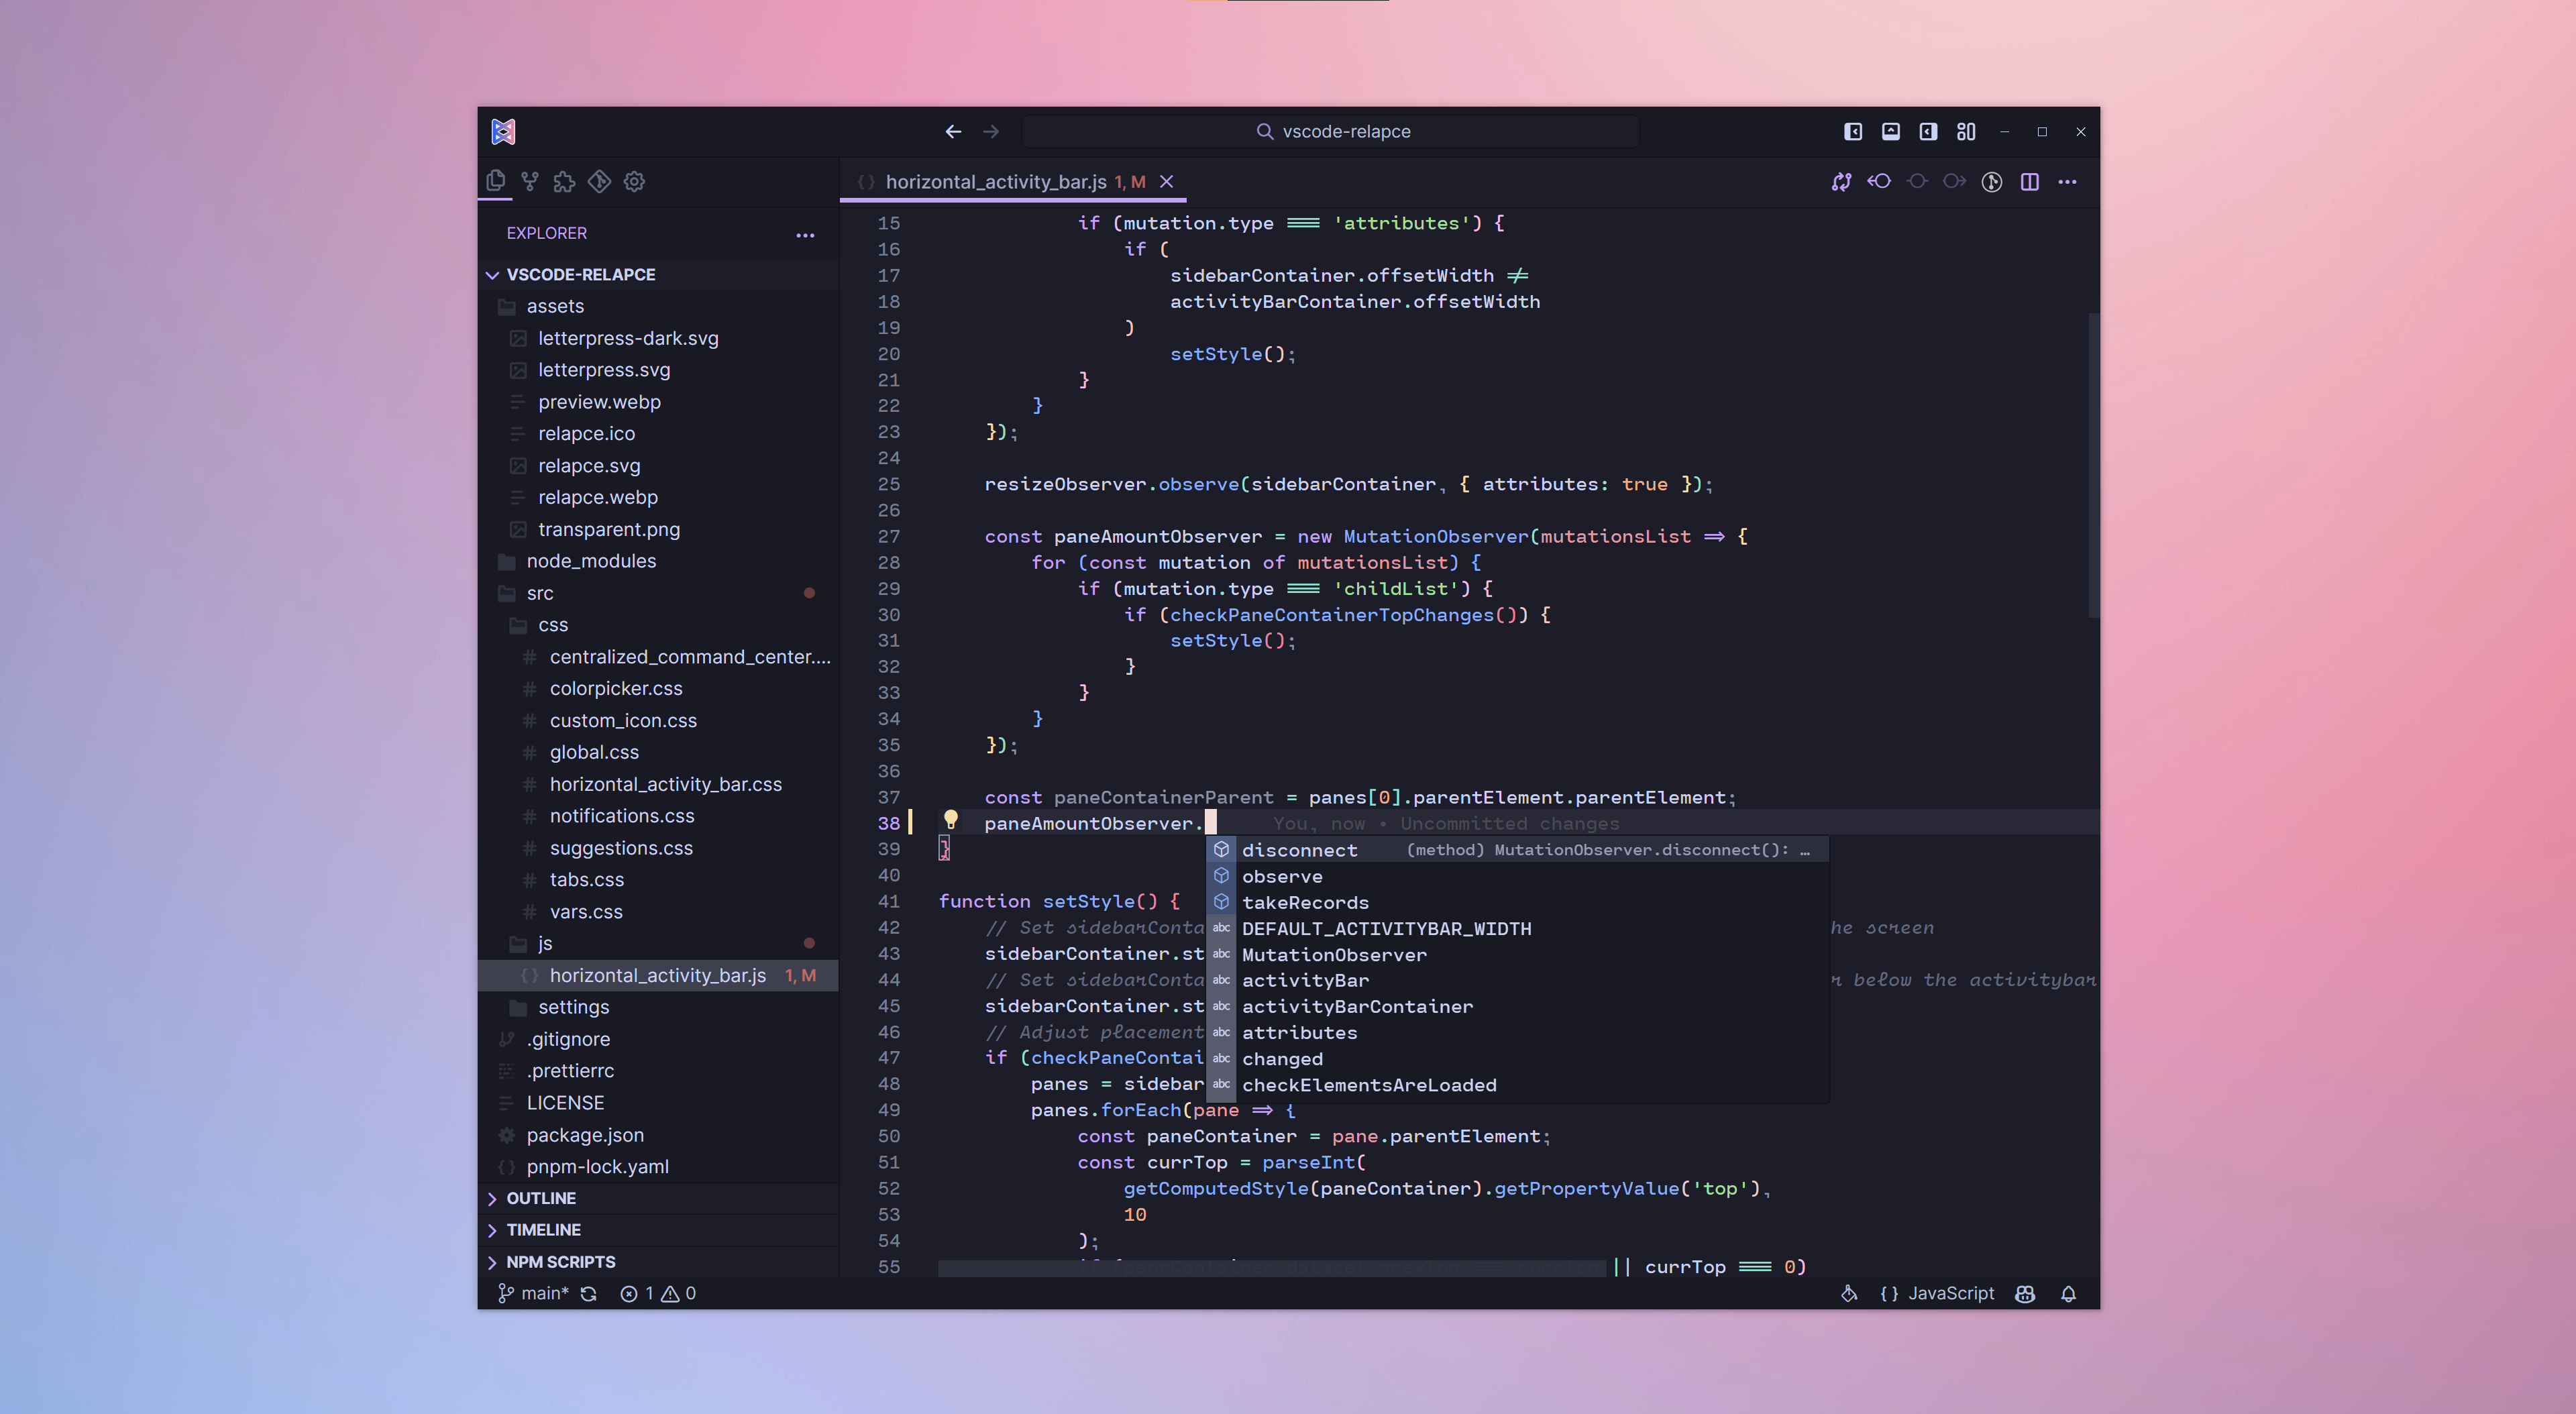This screenshot has height=1414, width=2576.
Task: Expand the OUTLINE section
Action: [541, 1197]
